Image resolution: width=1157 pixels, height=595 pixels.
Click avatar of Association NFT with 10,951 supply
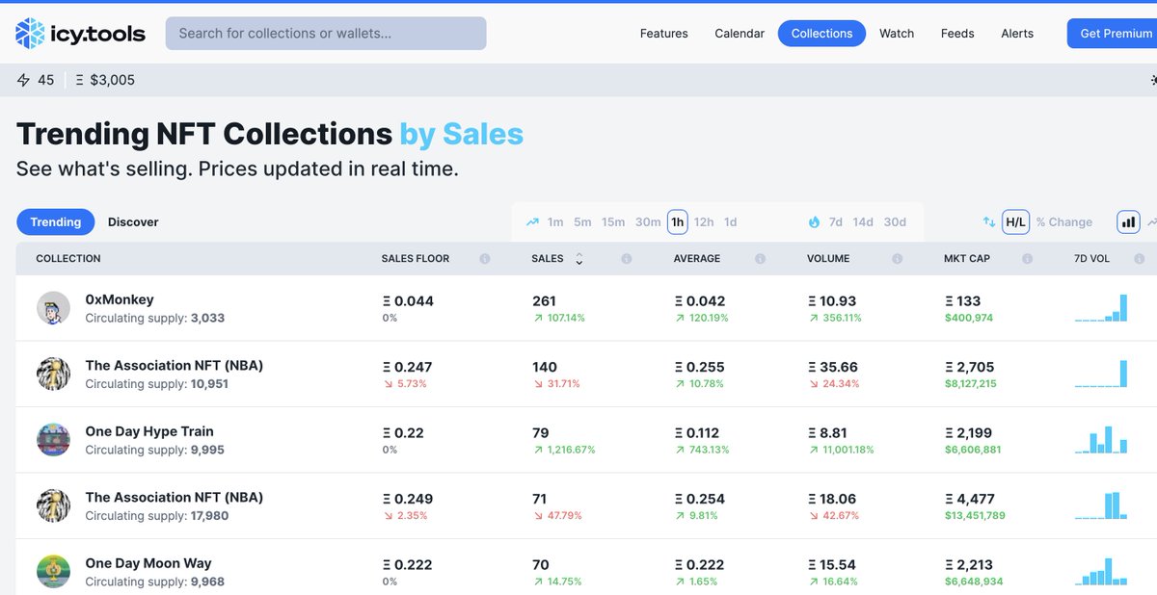[54, 374]
